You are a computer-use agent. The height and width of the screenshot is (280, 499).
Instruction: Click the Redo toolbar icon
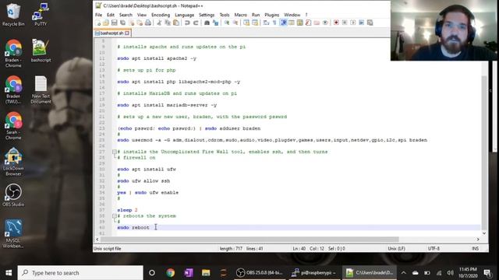coord(196,23)
